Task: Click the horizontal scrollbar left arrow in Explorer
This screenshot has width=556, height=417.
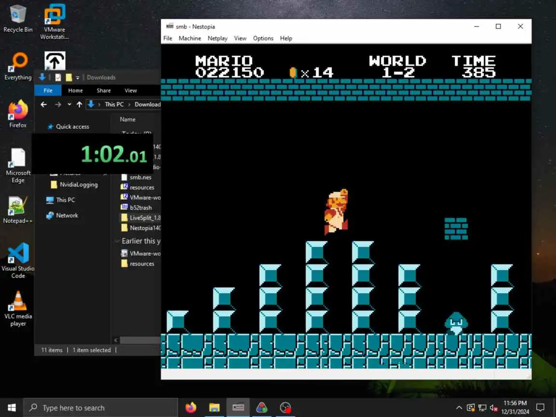Action: tap(116, 340)
